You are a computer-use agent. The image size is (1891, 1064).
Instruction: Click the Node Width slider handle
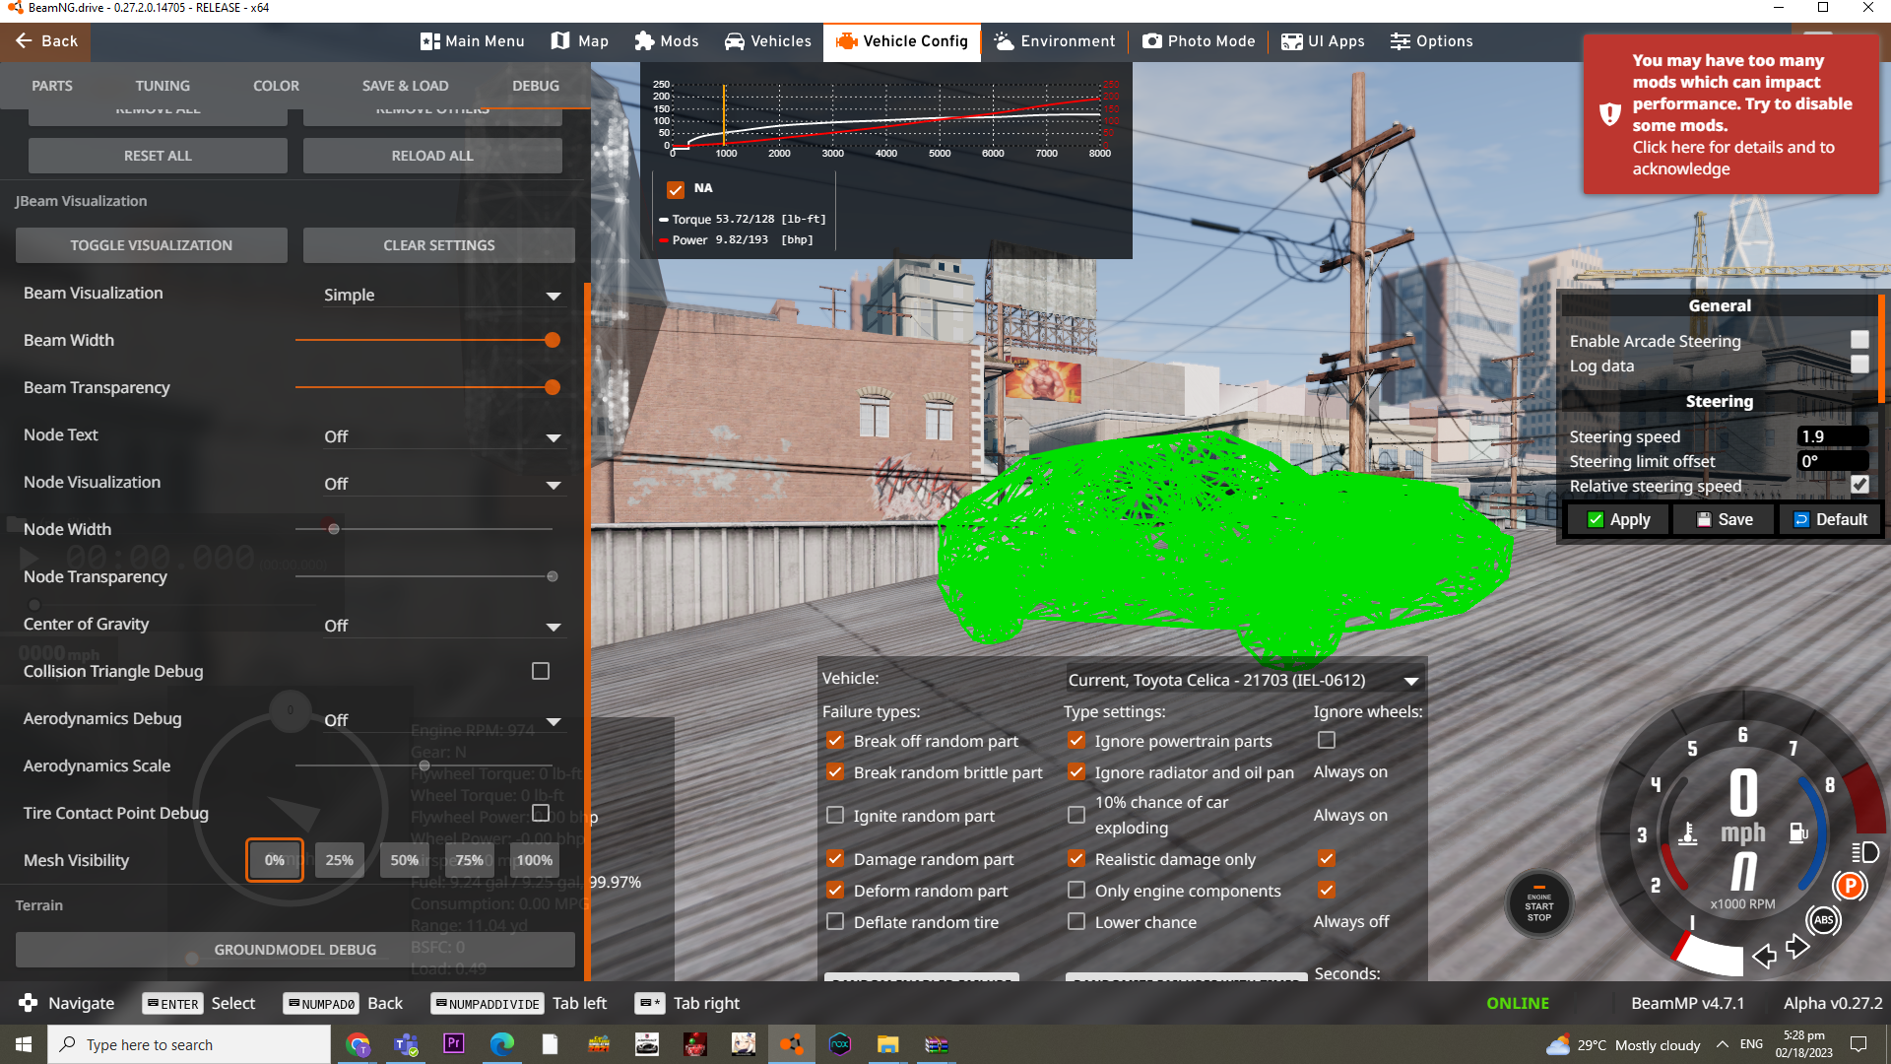[334, 529]
